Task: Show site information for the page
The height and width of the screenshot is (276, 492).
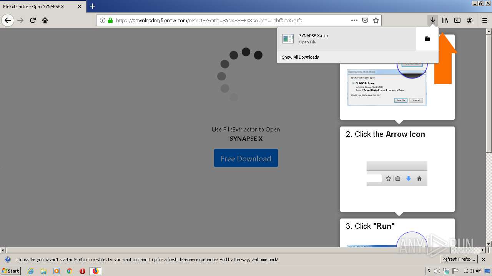Action: (102, 20)
